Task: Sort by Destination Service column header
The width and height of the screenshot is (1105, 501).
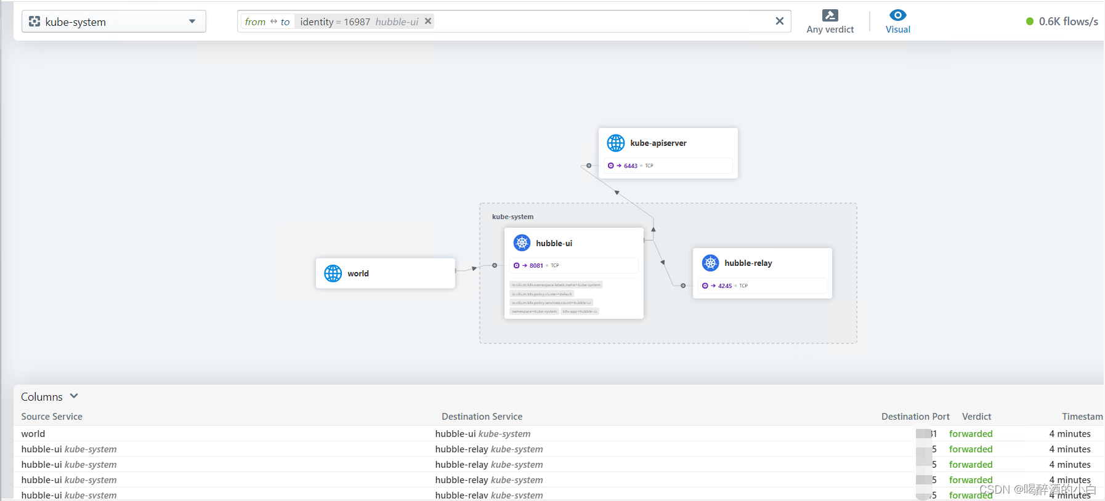Action: coord(482,417)
